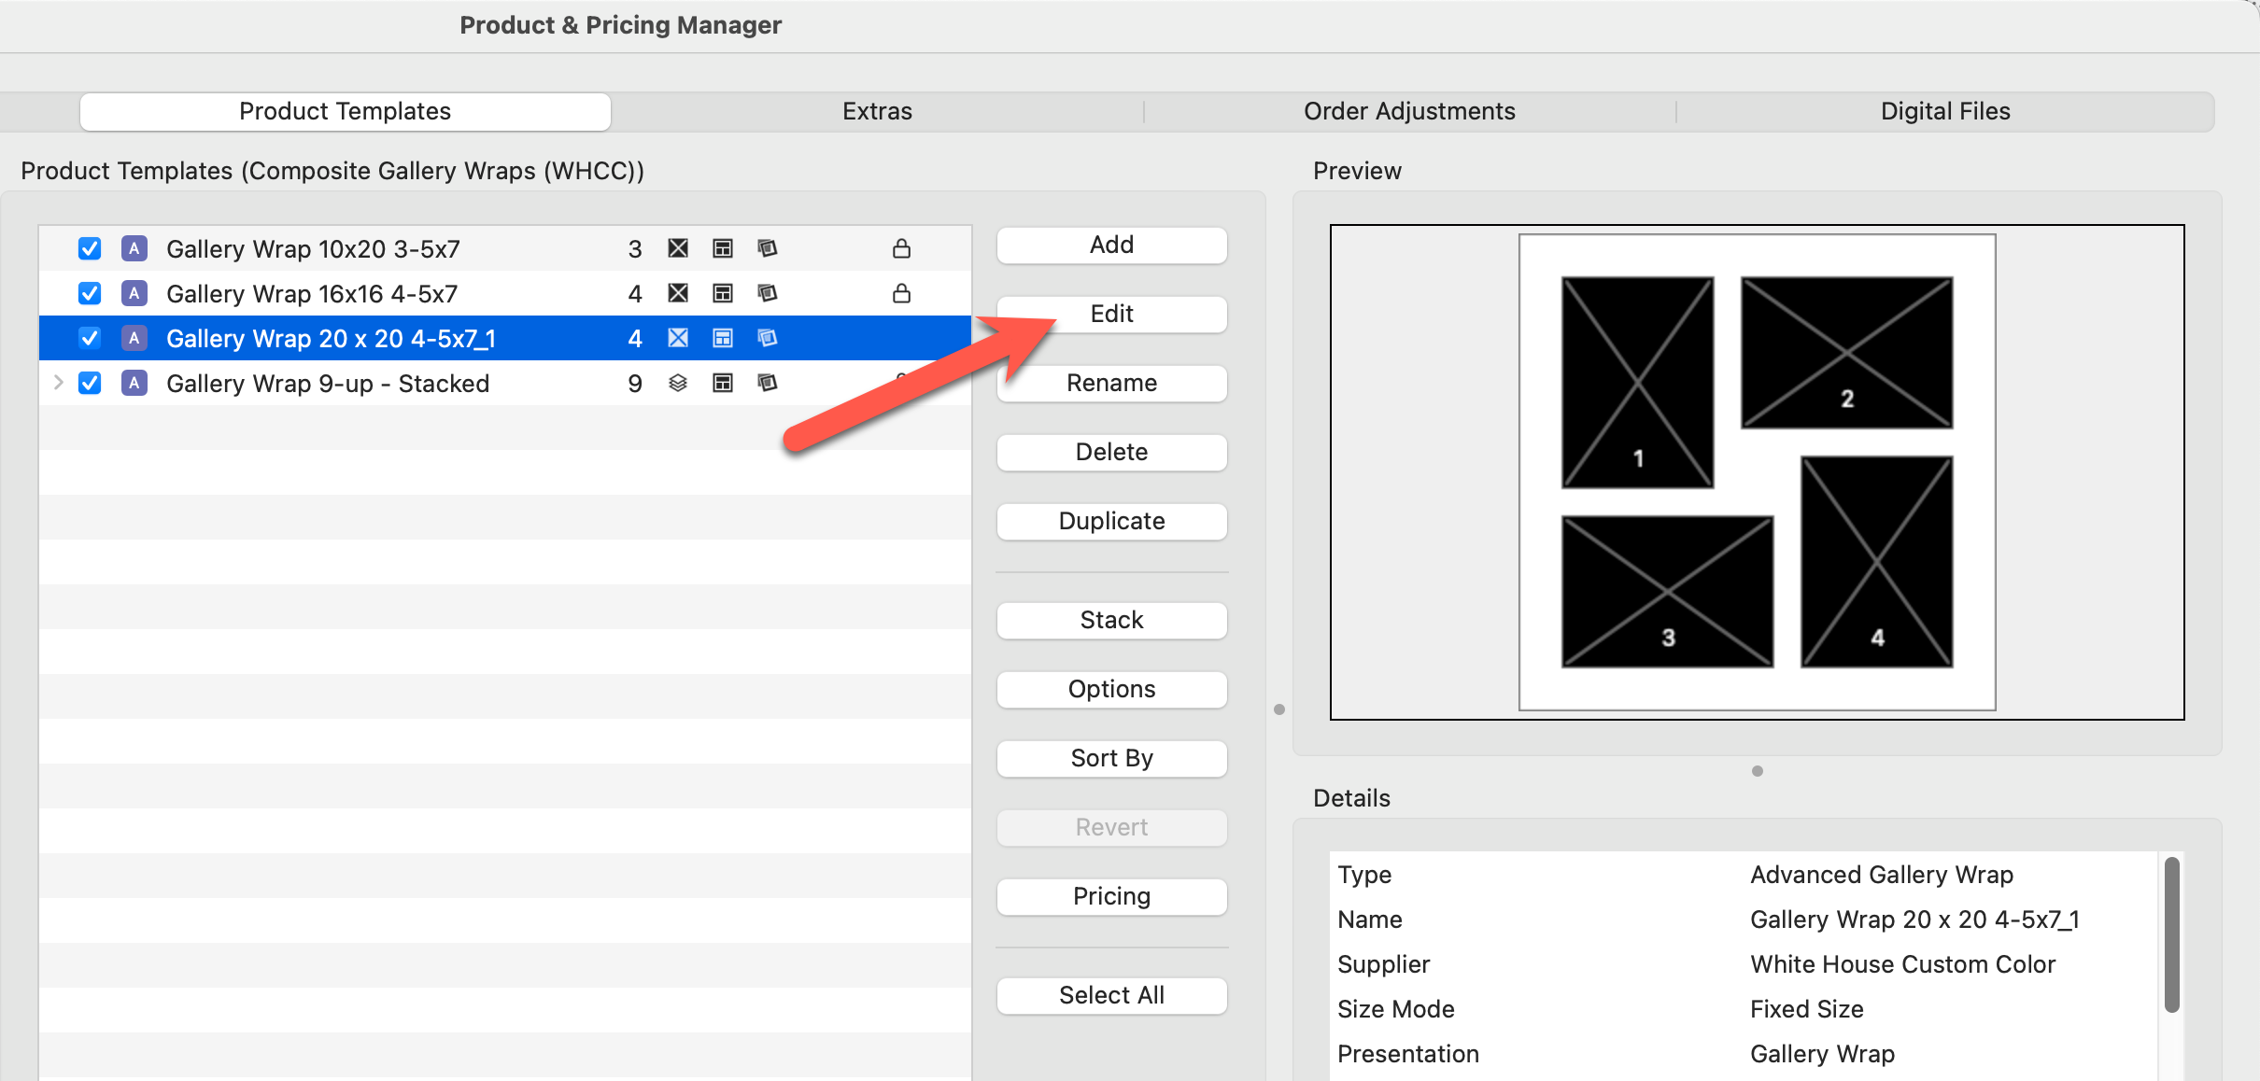Click layout grid icon on Gallery Wrap 16x16 row
Image resolution: width=2260 pixels, height=1081 pixels.
tap(723, 293)
